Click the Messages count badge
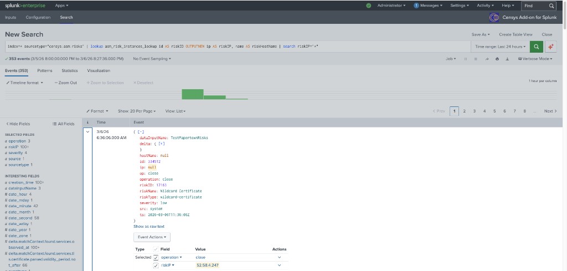 (x=416, y=6)
